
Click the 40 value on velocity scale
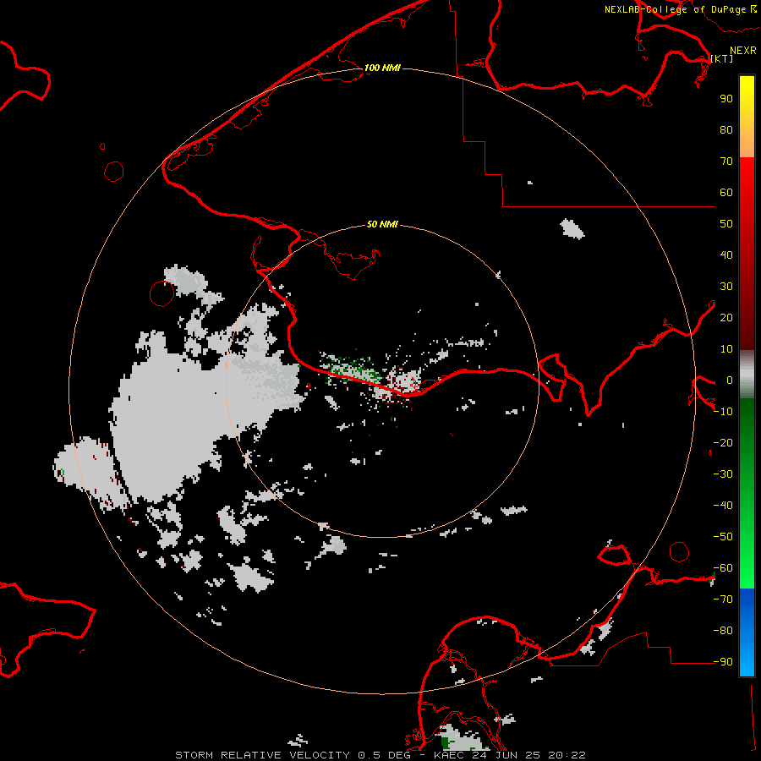pyautogui.click(x=726, y=255)
